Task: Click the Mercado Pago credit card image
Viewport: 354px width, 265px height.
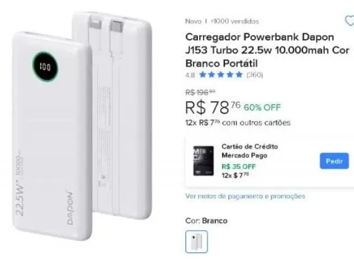Action: 204,161
